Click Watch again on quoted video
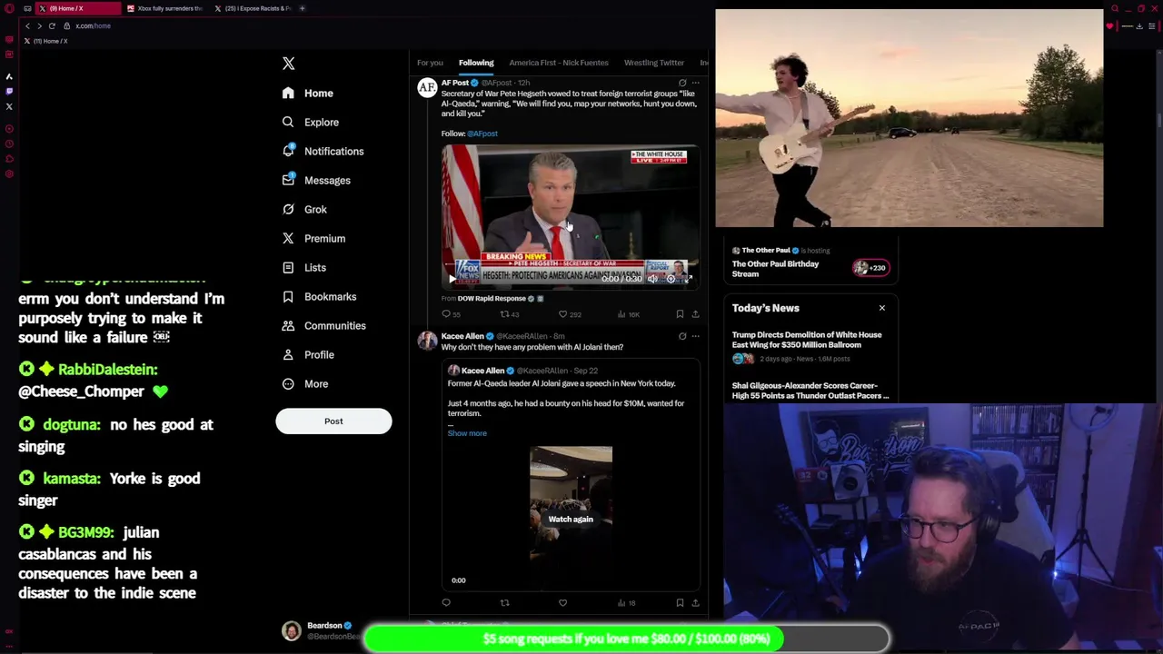 coord(571,520)
